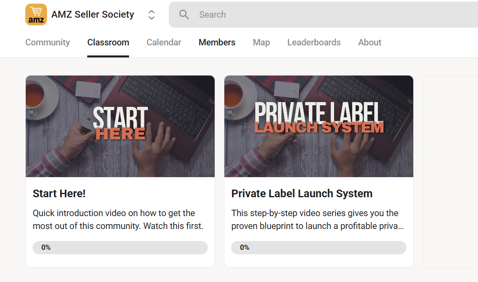Open the About tab
478x282 pixels.
pyautogui.click(x=370, y=42)
